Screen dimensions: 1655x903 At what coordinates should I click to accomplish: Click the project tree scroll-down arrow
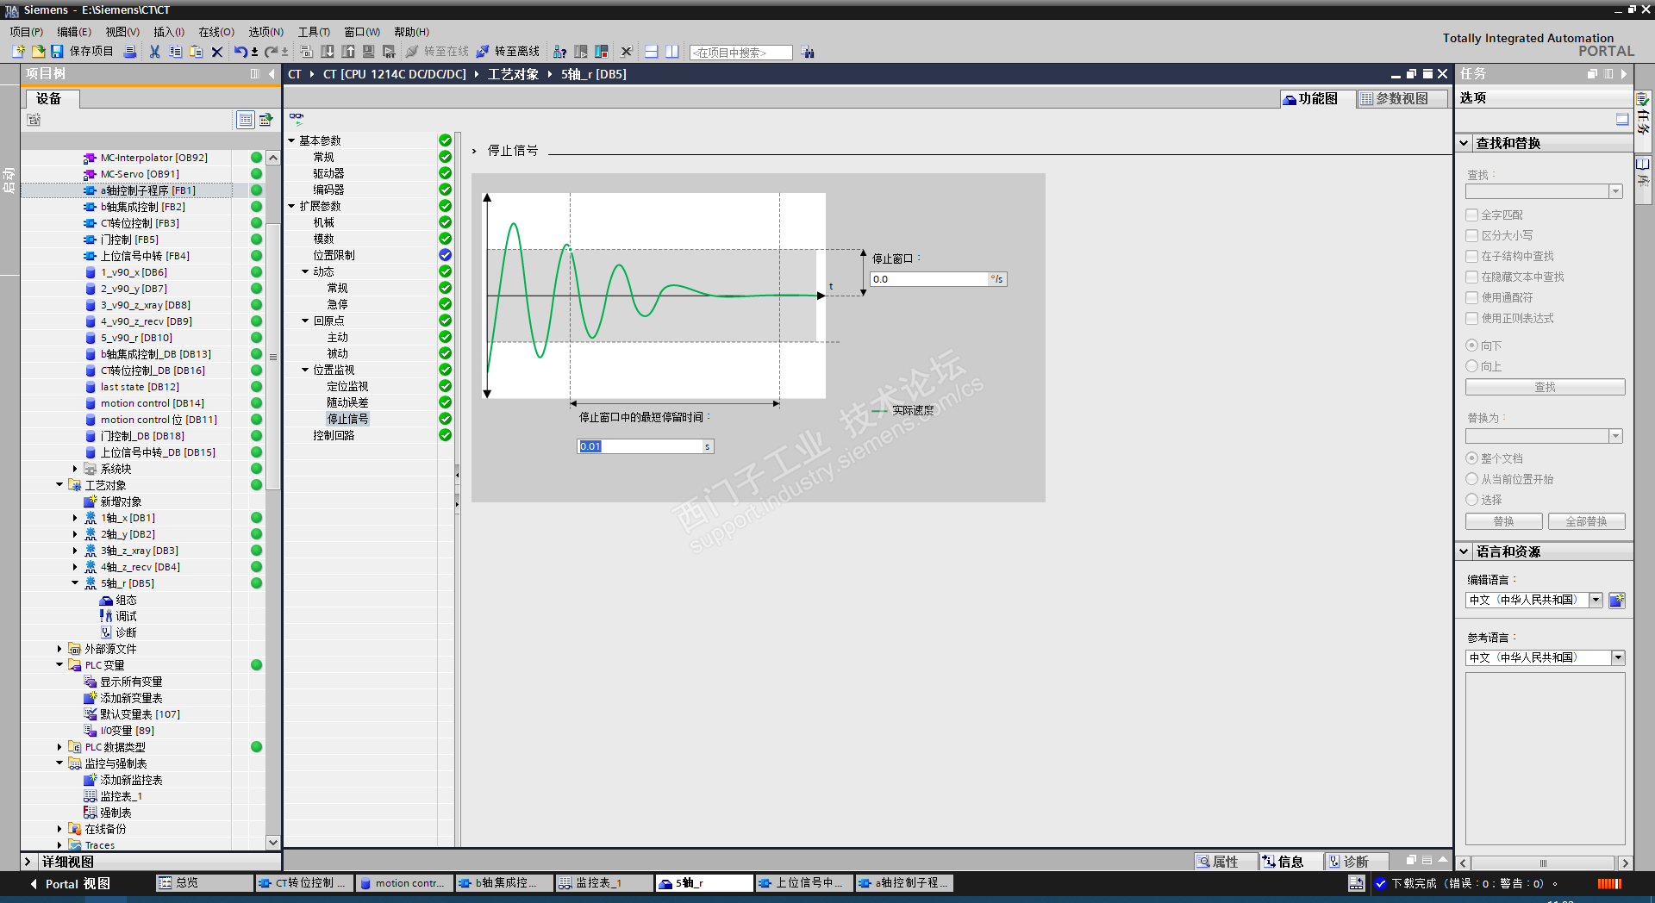(273, 843)
